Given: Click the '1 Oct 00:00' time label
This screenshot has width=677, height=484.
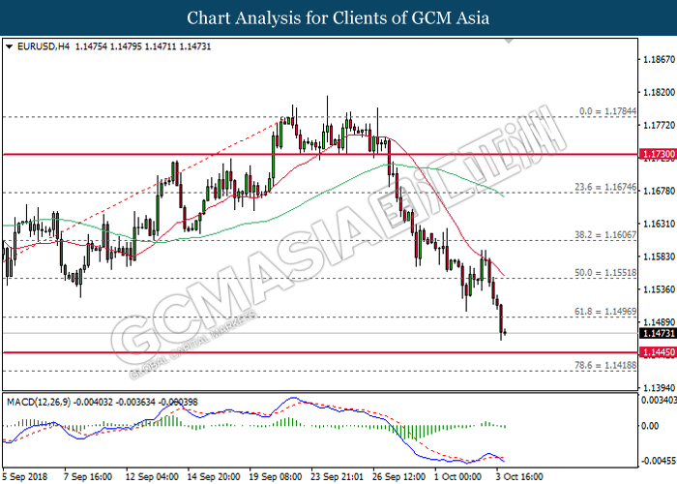Looking at the screenshot, I should point(458,476).
